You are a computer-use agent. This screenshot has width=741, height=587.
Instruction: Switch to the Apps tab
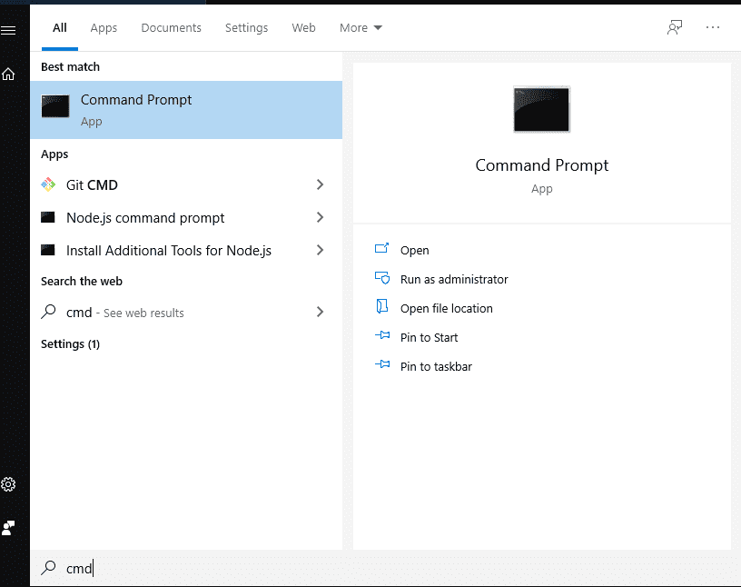[104, 27]
